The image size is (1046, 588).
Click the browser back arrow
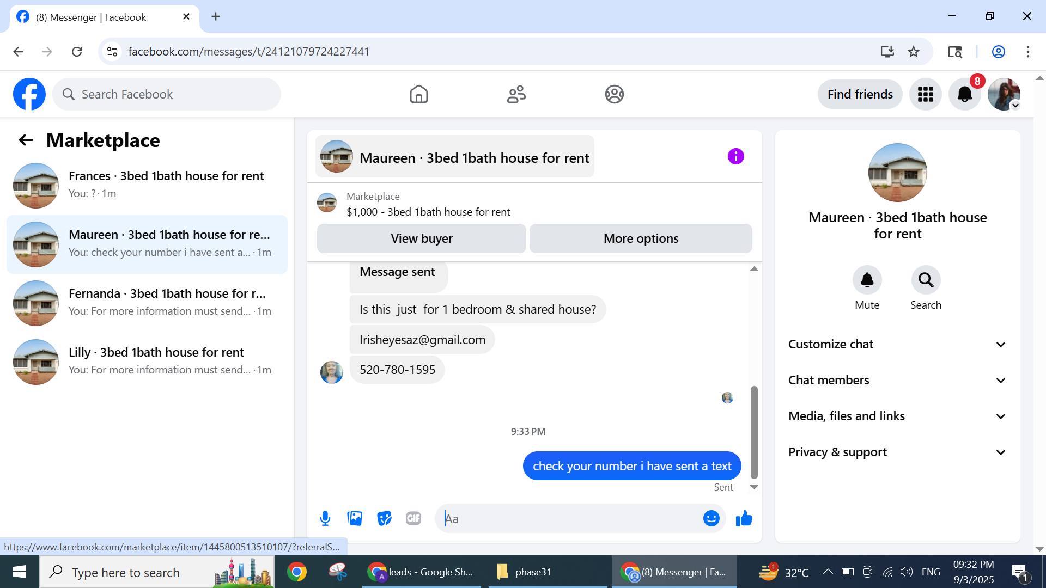(18, 52)
